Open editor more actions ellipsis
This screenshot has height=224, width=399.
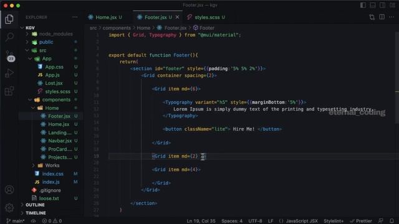392,17
